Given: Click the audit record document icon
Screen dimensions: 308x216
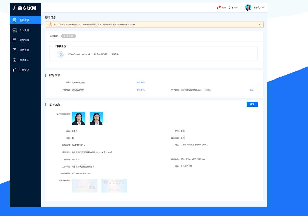Looking at the screenshot, I should pos(60,54).
